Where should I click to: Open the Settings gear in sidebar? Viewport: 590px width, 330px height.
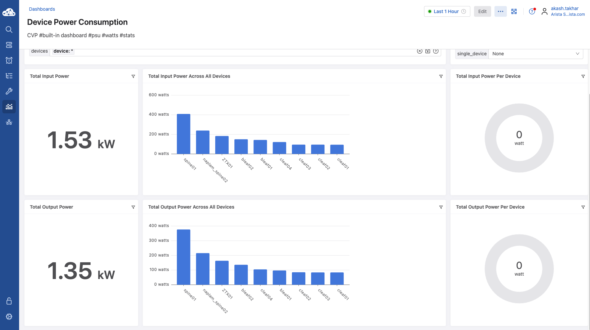pyautogui.click(x=9, y=317)
